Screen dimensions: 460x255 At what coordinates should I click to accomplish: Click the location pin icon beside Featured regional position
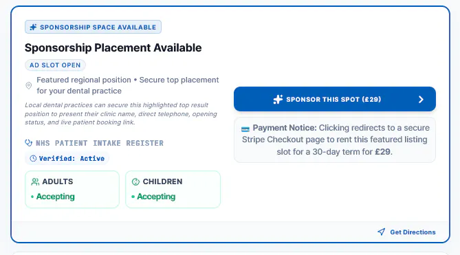click(x=28, y=86)
